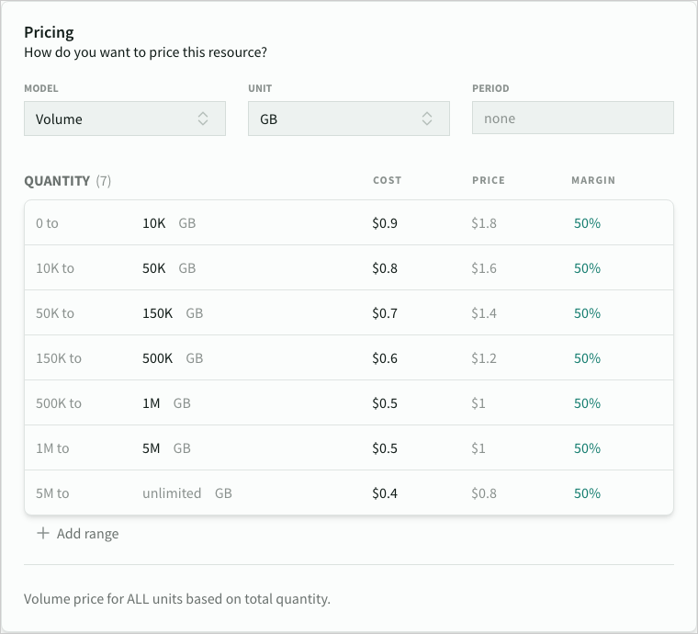Edit the $0.8 cost in second range
This screenshot has width=698, height=634.
(385, 268)
